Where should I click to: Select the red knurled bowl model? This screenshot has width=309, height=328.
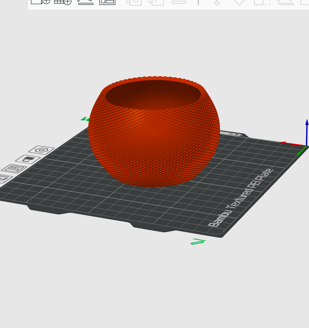154,142
